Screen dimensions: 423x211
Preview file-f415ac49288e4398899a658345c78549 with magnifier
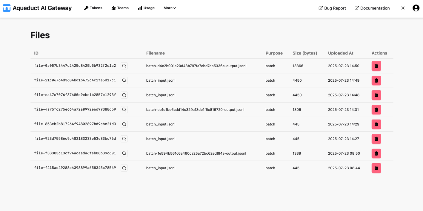coord(124,168)
